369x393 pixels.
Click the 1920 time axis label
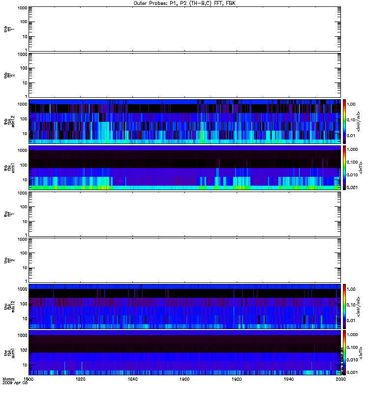[x=237, y=379]
